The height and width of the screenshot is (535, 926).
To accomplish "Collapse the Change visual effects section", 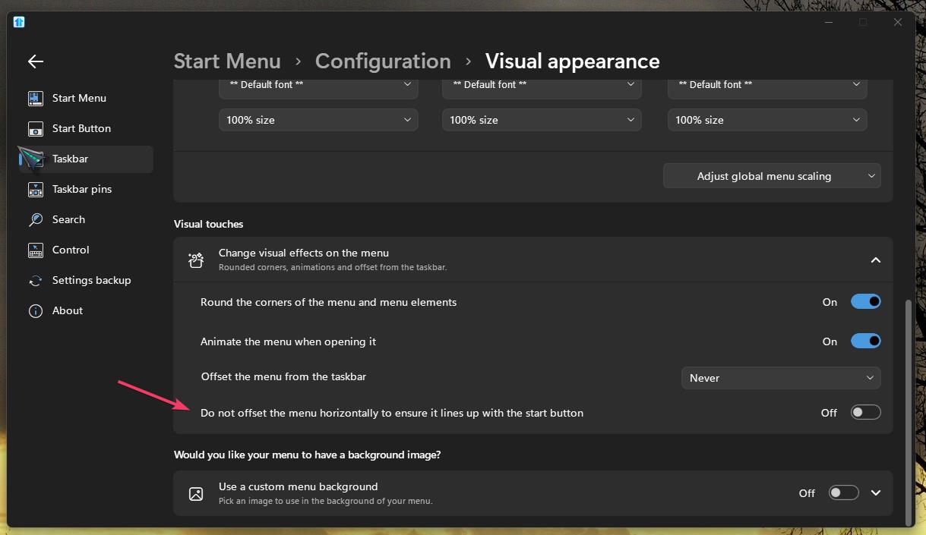I will coord(875,260).
